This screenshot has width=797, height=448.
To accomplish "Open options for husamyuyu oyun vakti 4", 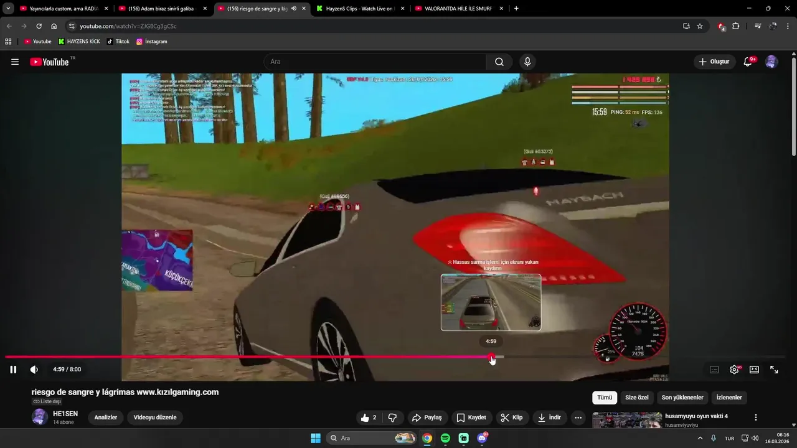I will pos(756,418).
